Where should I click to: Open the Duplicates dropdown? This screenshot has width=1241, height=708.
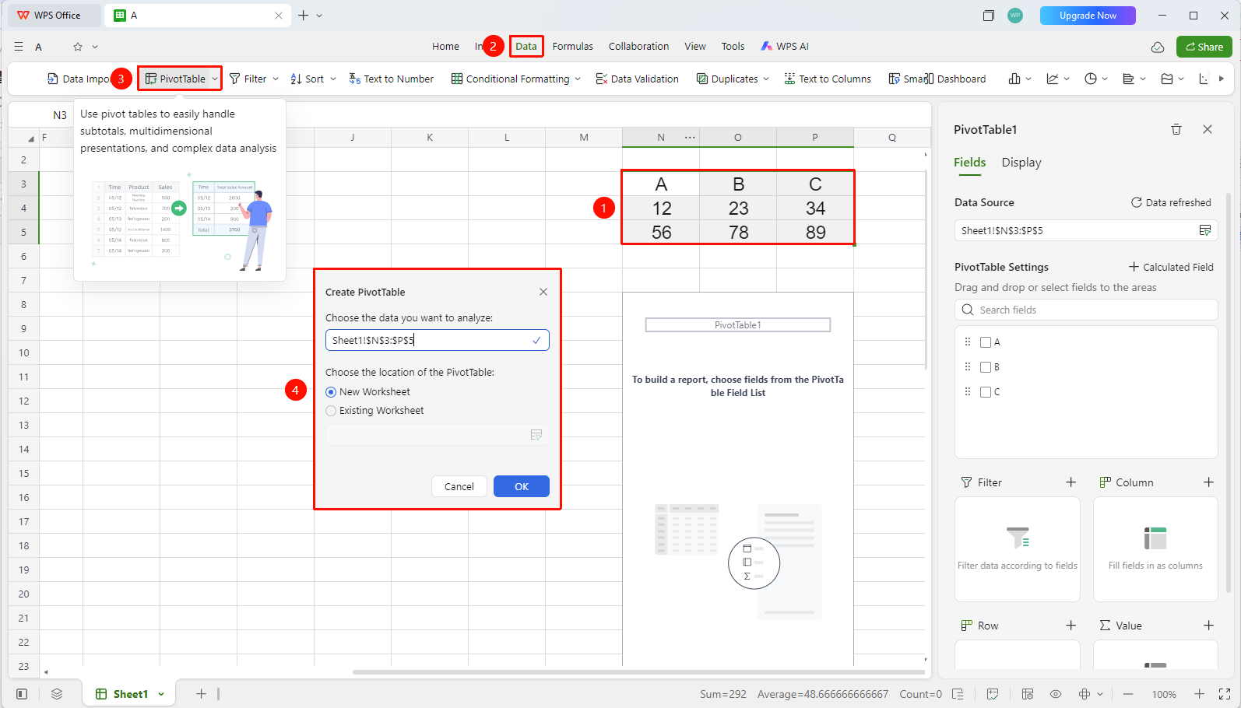766,79
